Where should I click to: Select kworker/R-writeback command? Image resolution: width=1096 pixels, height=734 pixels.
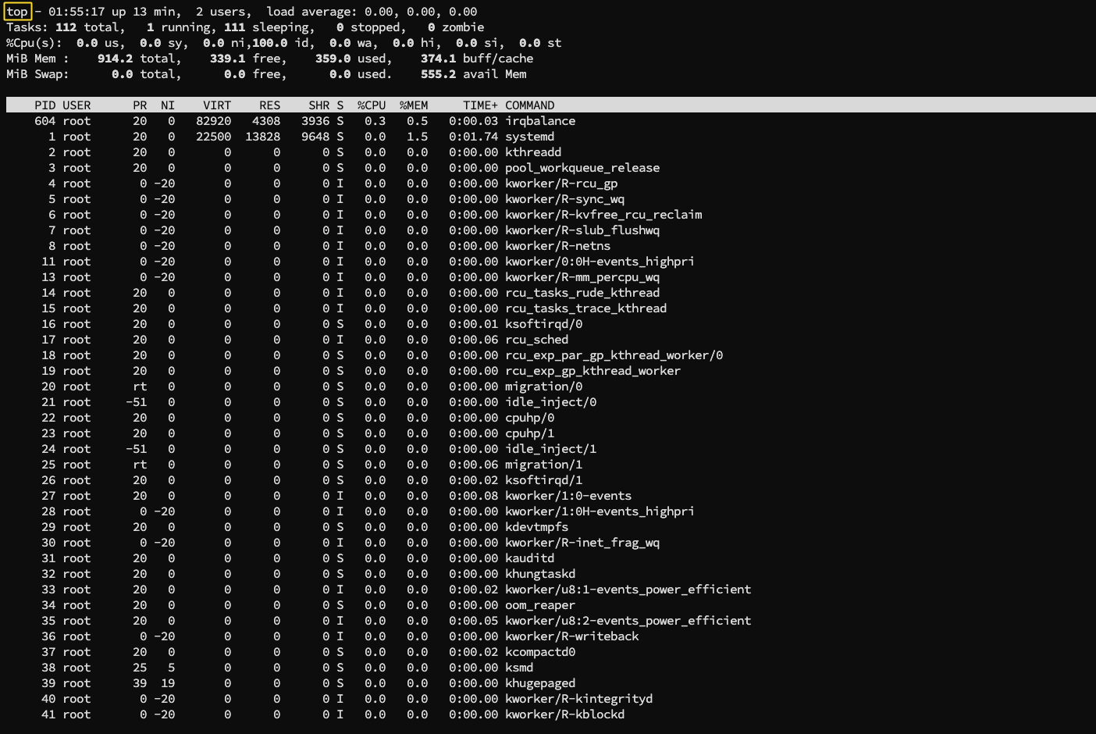pyautogui.click(x=572, y=636)
